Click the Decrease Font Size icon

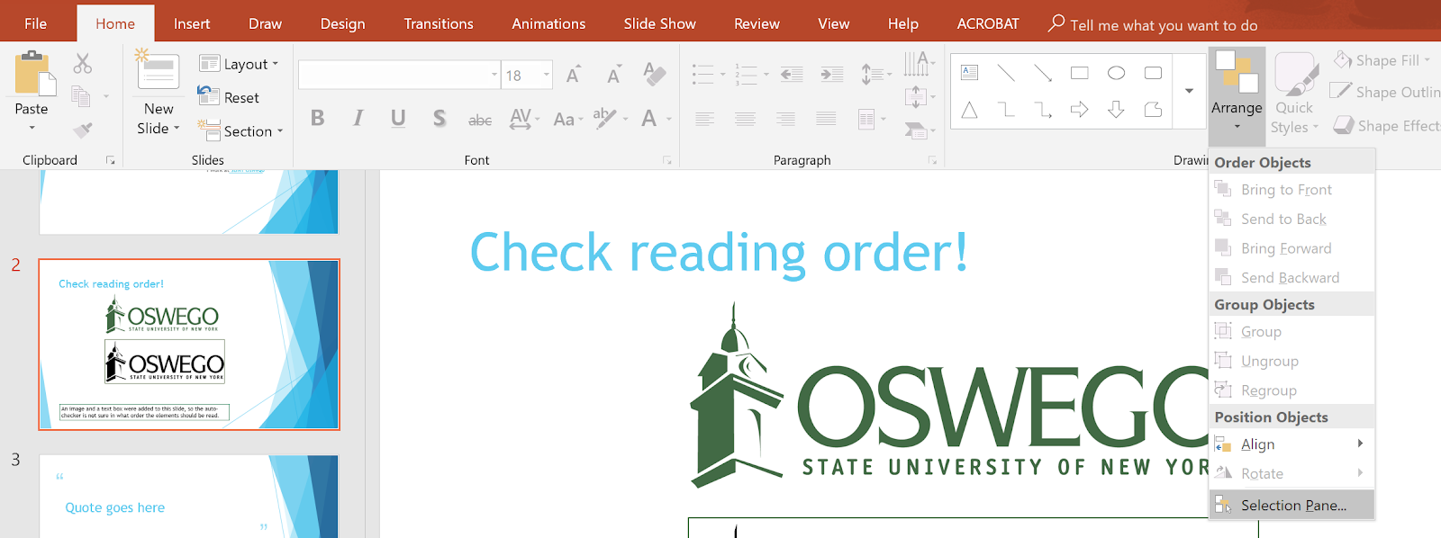click(x=614, y=75)
